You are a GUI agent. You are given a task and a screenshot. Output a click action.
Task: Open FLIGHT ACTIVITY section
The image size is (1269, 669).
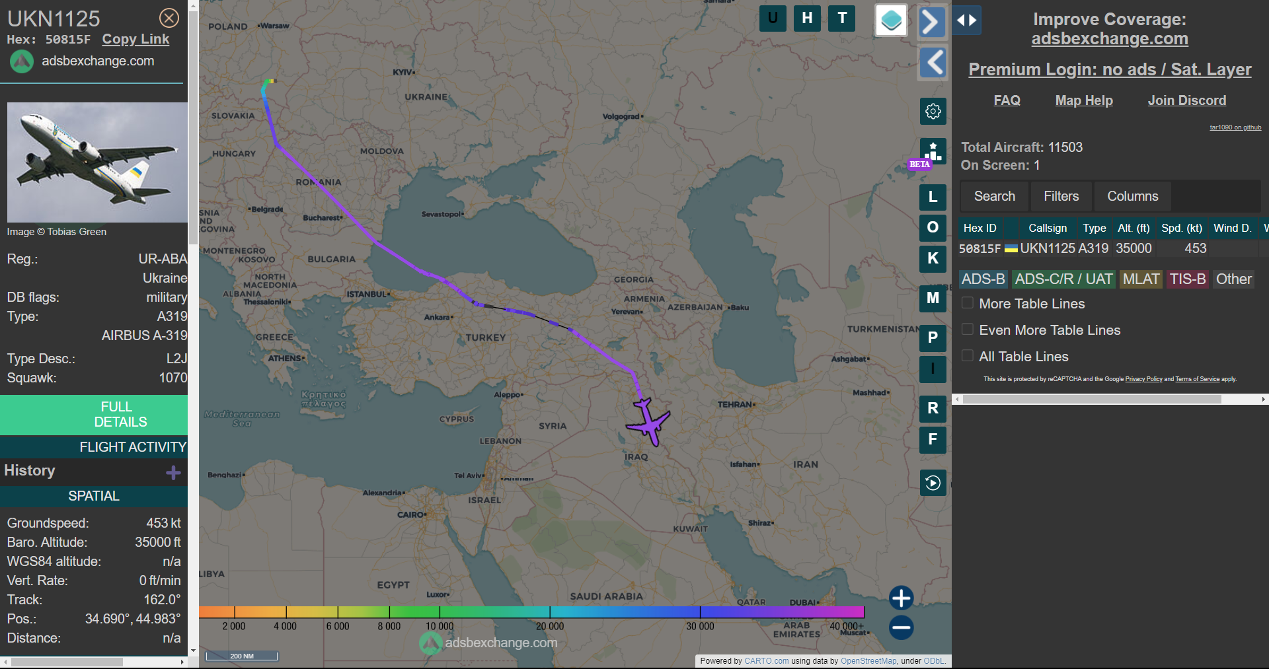[94, 447]
